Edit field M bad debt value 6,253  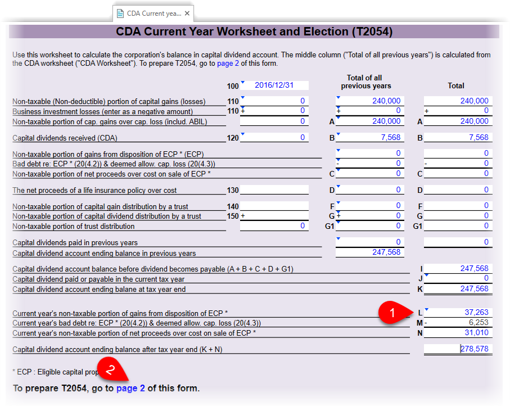tap(458, 323)
